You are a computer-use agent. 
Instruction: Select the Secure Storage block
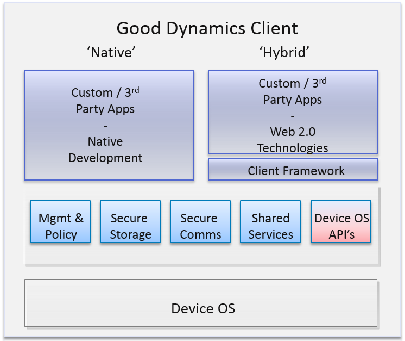tap(130, 222)
